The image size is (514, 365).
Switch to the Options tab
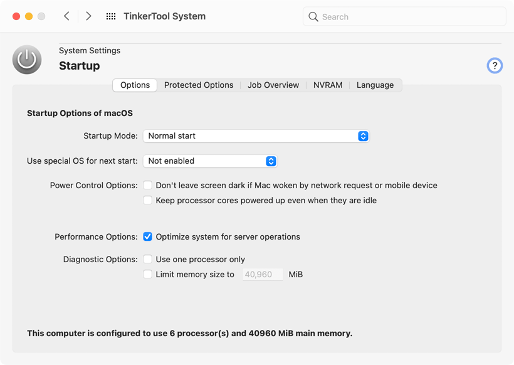click(x=135, y=85)
